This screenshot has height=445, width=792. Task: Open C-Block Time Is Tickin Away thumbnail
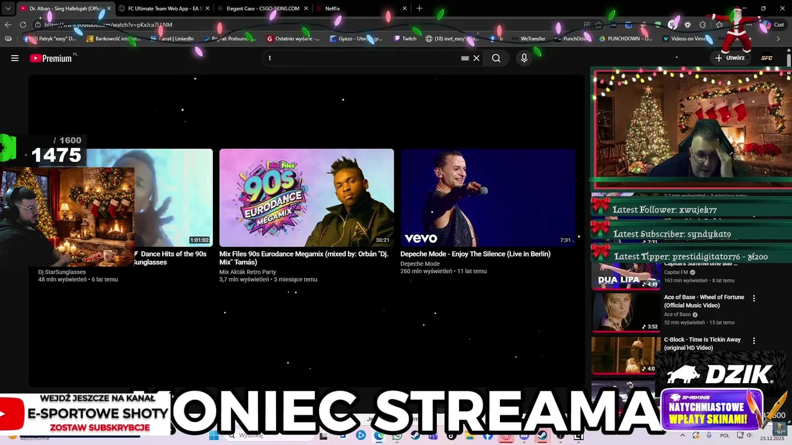626,355
